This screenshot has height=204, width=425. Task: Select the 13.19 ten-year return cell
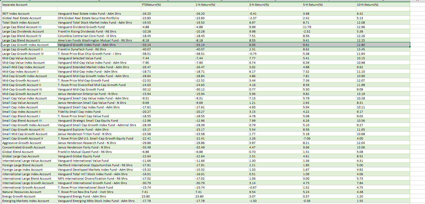(x=383, y=94)
